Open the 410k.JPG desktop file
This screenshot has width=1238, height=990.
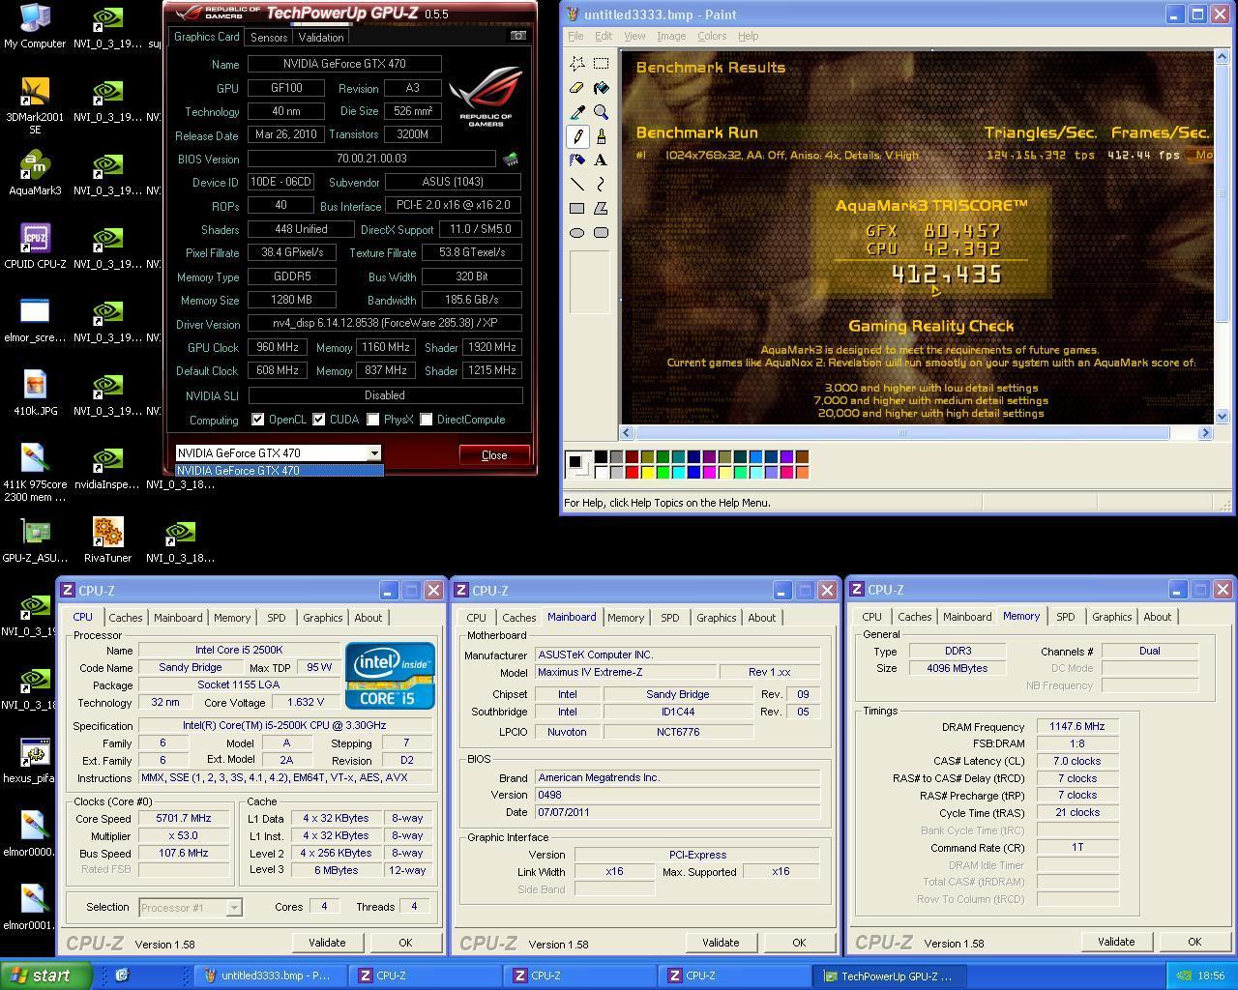click(x=35, y=394)
